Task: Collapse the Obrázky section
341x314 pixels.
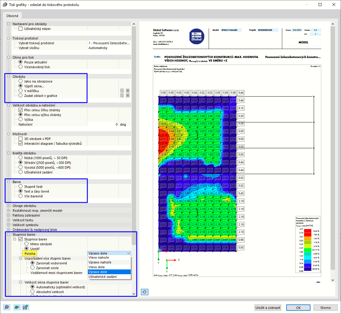Action: [x=8, y=76]
